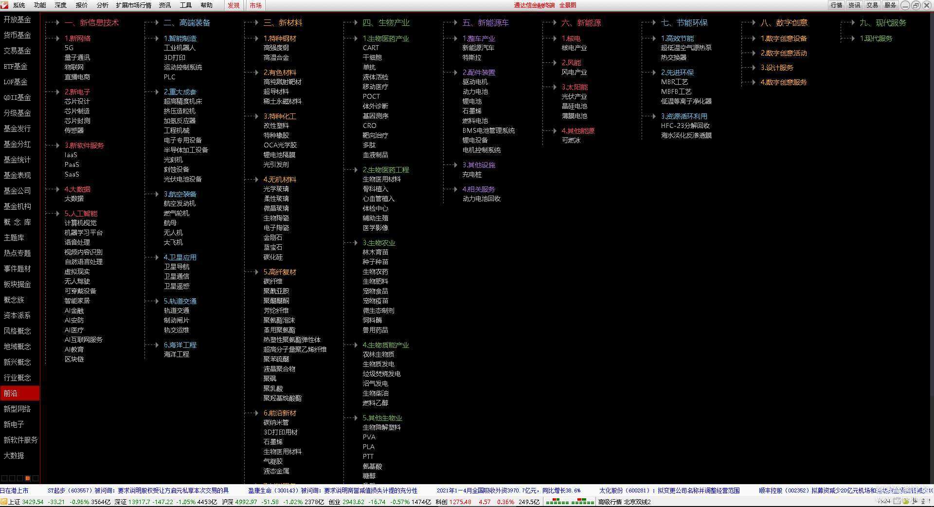Switch to the 发现 tab

tap(233, 5)
